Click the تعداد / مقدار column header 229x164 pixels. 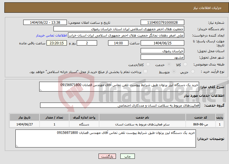tap(54, 117)
